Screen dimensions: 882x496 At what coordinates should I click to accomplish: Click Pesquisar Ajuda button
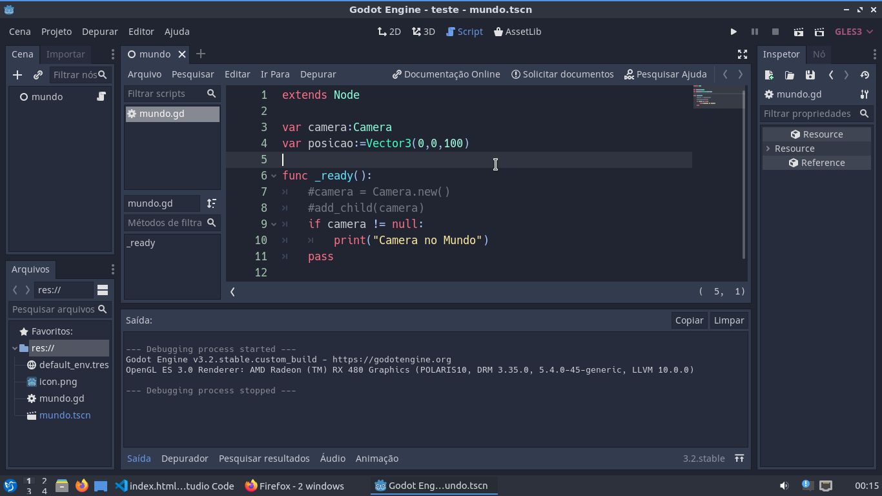(666, 74)
